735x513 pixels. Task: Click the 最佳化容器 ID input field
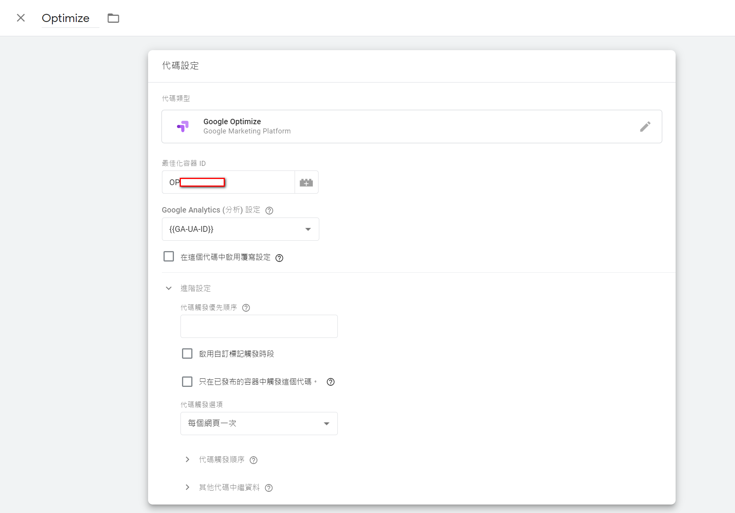228,182
